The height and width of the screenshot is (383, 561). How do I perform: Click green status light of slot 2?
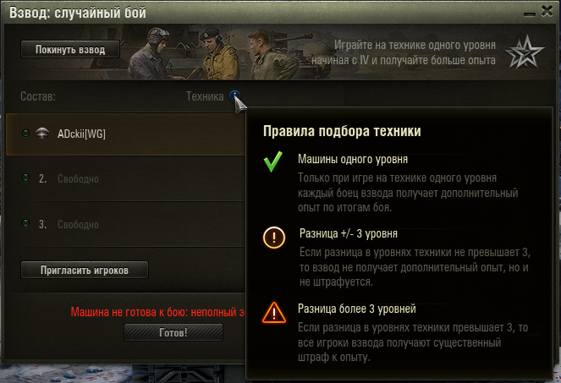pos(25,178)
